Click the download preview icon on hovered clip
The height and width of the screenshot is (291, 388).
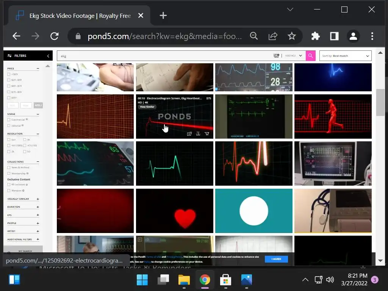click(x=198, y=134)
